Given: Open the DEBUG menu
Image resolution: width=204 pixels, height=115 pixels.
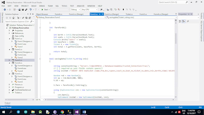Looking at the screenshot, I should (42, 6).
